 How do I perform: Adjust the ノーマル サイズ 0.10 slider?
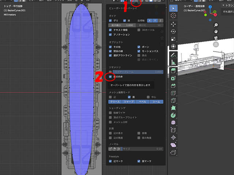(x=142, y=149)
